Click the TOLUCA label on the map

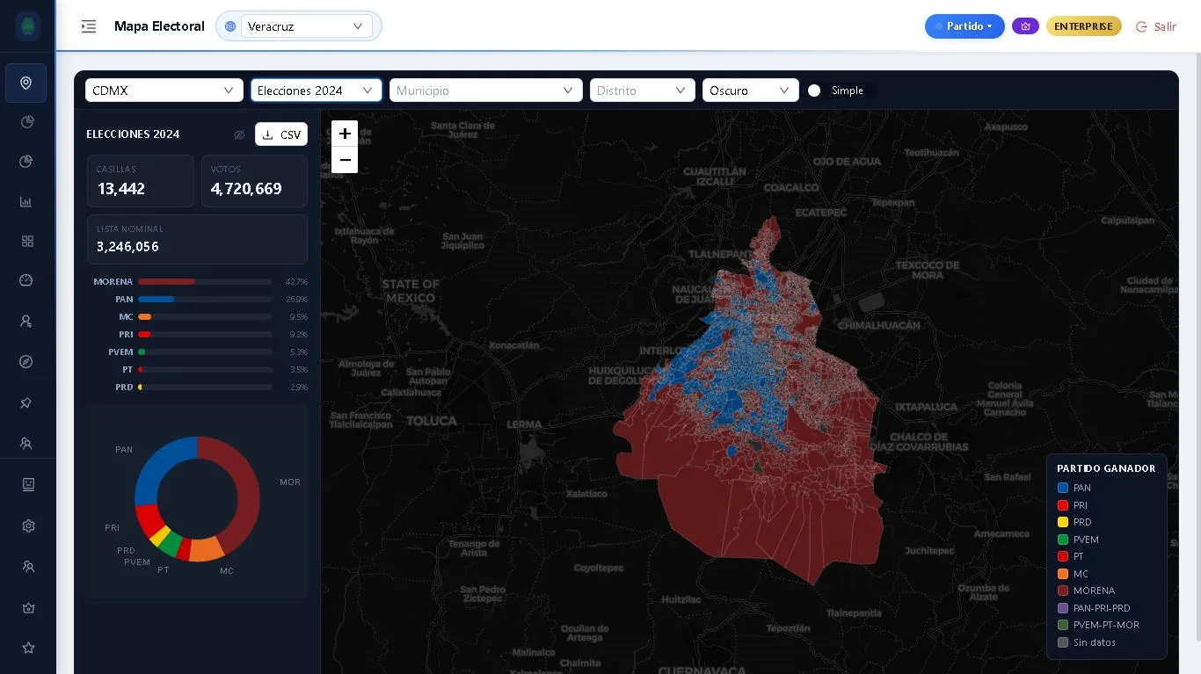pyautogui.click(x=432, y=421)
